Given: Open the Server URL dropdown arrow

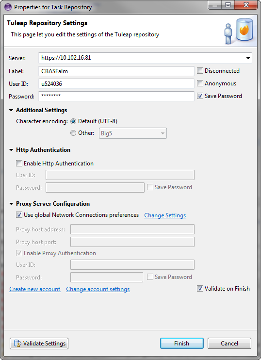Looking at the screenshot, I should (x=248, y=58).
